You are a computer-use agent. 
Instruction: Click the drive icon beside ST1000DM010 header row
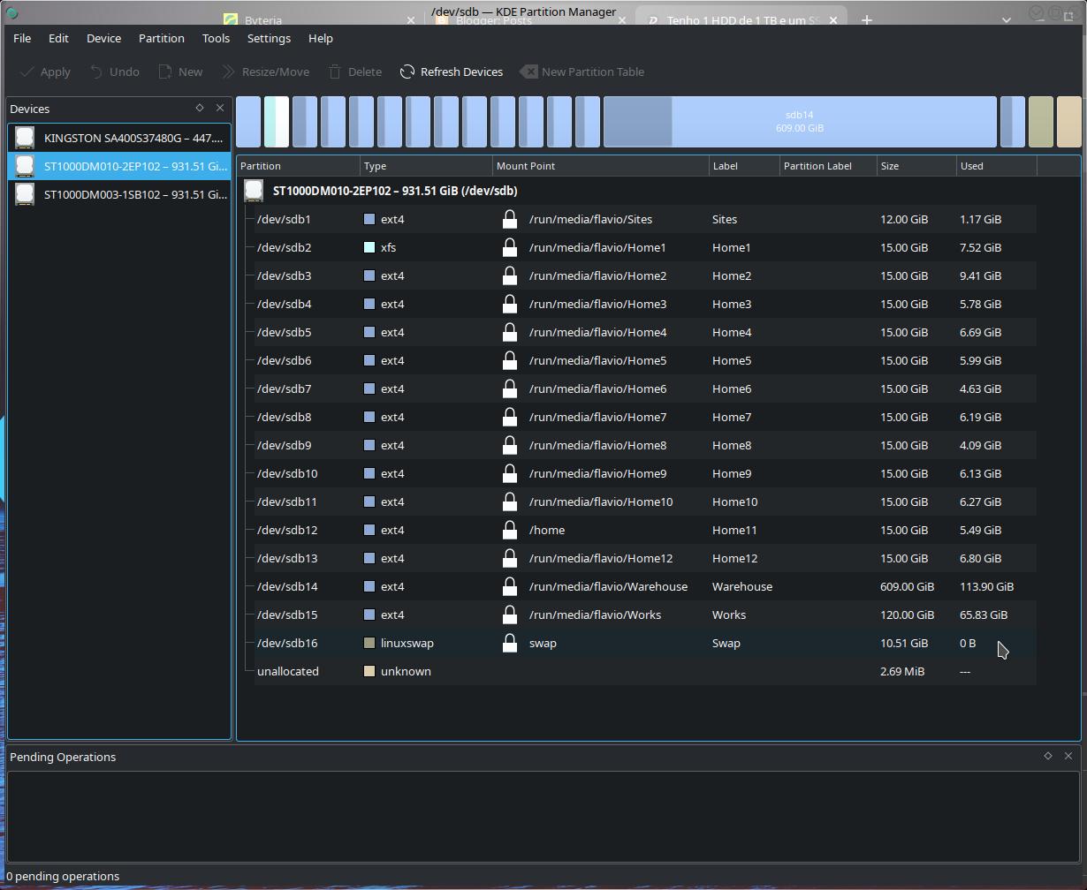coord(254,191)
